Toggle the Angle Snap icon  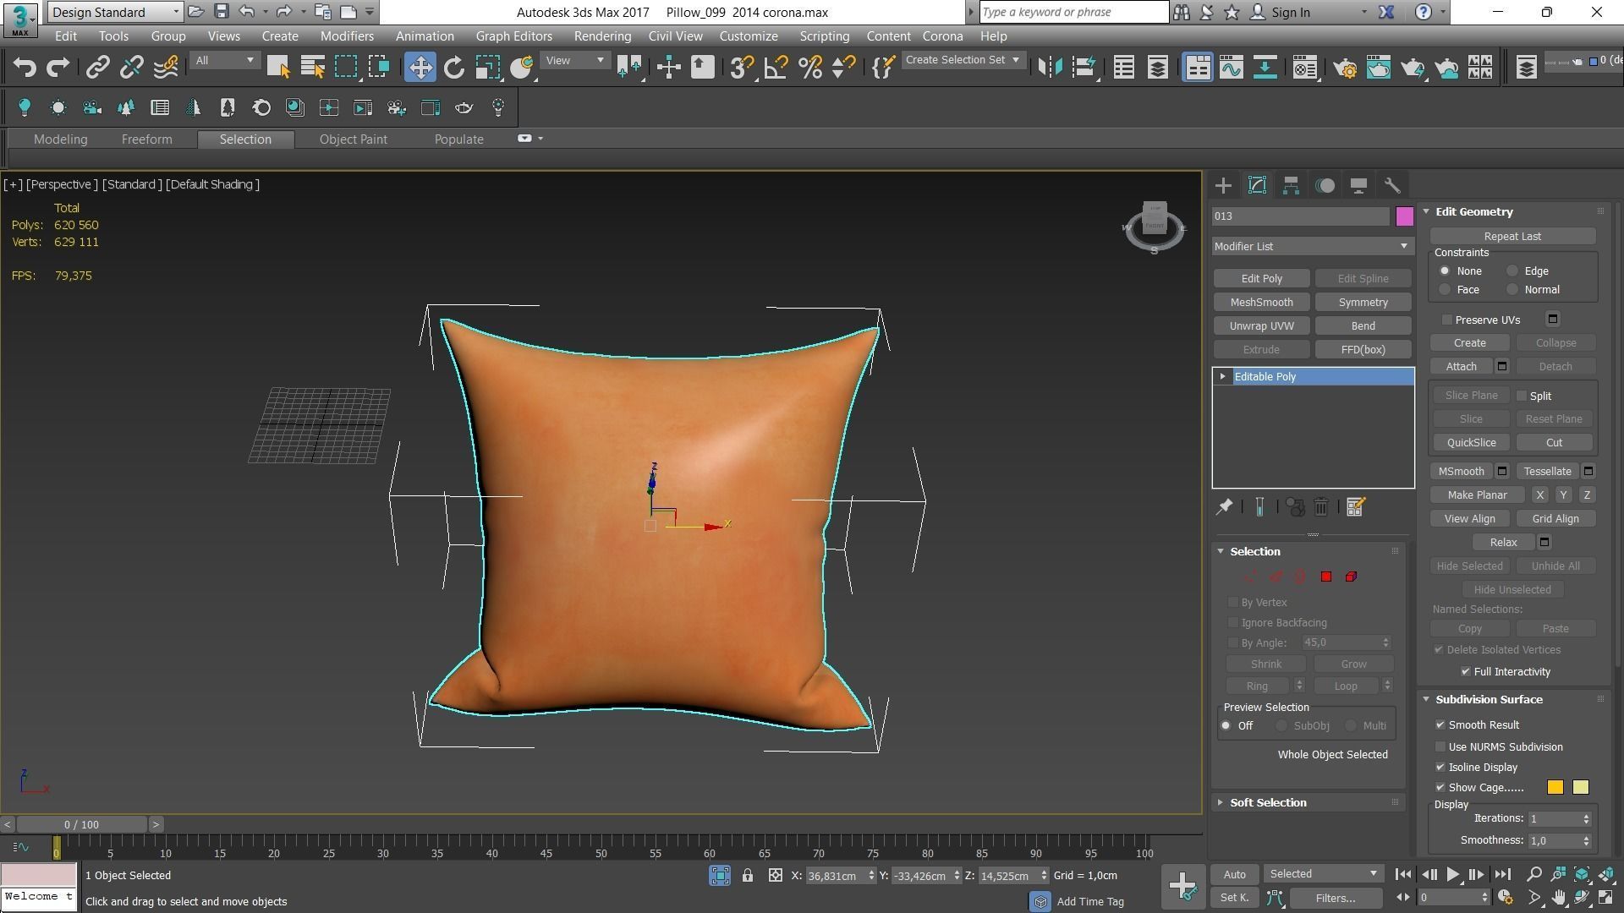pos(776,68)
